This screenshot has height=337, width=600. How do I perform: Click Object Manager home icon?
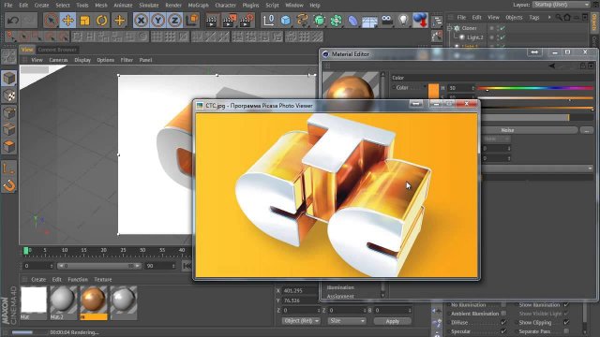tap(567, 17)
